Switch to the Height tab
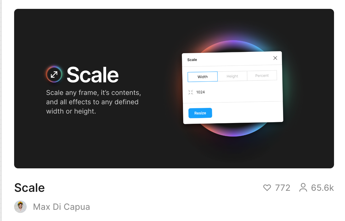345x221 pixels. (232, 76)
